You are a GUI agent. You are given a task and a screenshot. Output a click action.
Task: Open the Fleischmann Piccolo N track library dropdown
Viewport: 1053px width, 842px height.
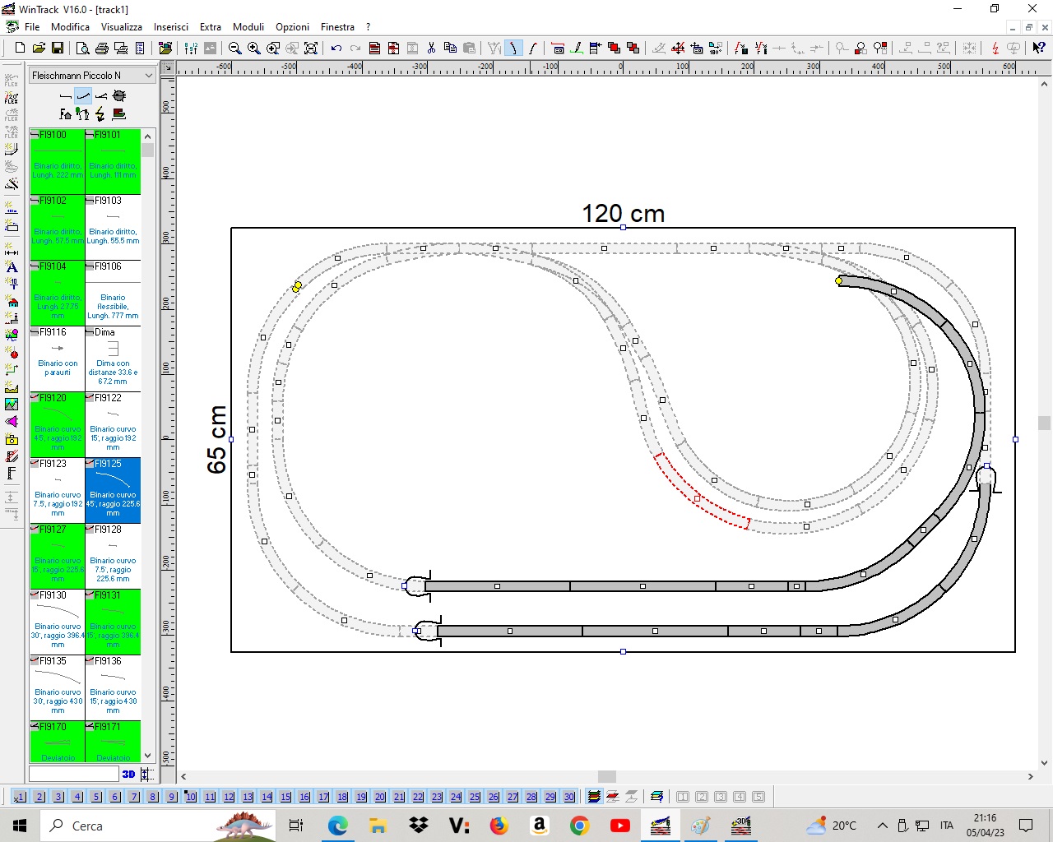click(x=149, y=76)
